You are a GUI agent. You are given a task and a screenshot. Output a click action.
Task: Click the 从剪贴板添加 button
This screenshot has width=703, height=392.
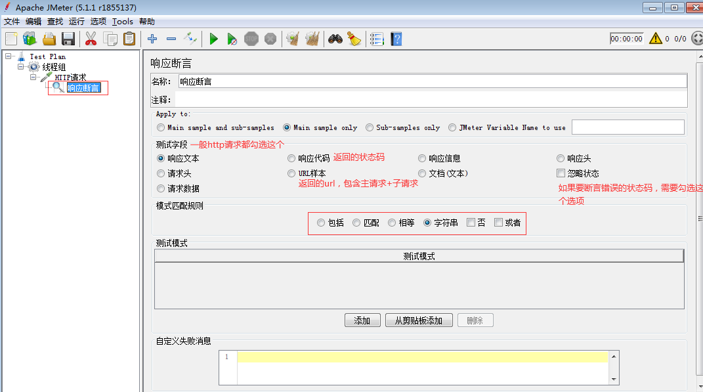[x=419, y=320]
